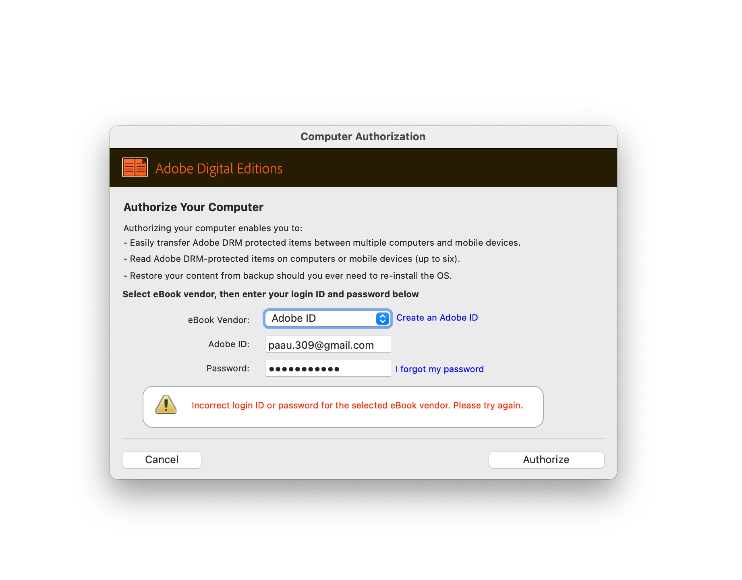Click the Adobe Digital Editions book icon
Image resolution: width=742 pixels, height=580 pixels.
click(x=135, y=168)
